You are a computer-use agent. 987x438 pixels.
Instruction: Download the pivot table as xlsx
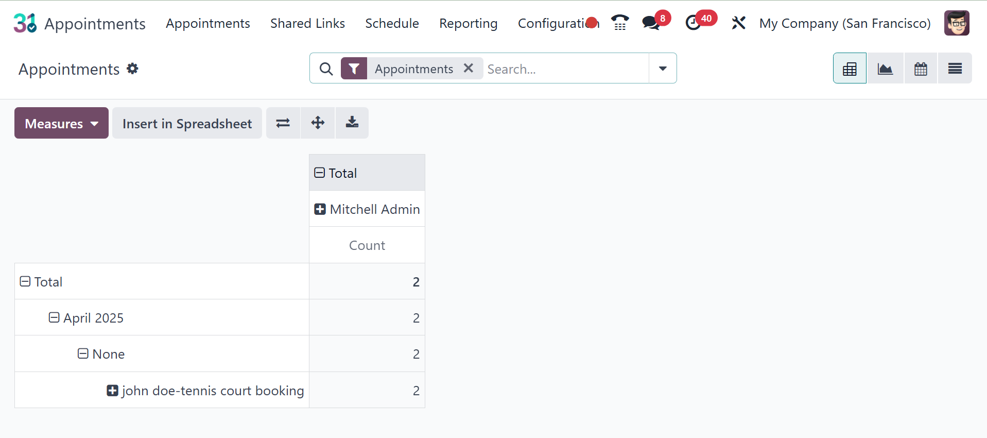(x=352, y=123)
